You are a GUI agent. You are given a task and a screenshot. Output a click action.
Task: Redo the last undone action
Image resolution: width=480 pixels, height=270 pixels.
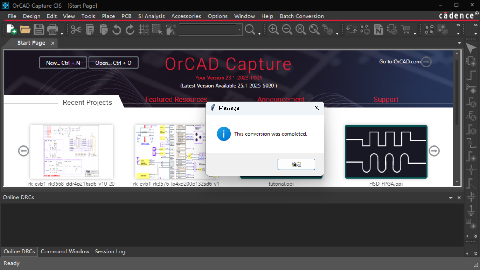(130, 29)
